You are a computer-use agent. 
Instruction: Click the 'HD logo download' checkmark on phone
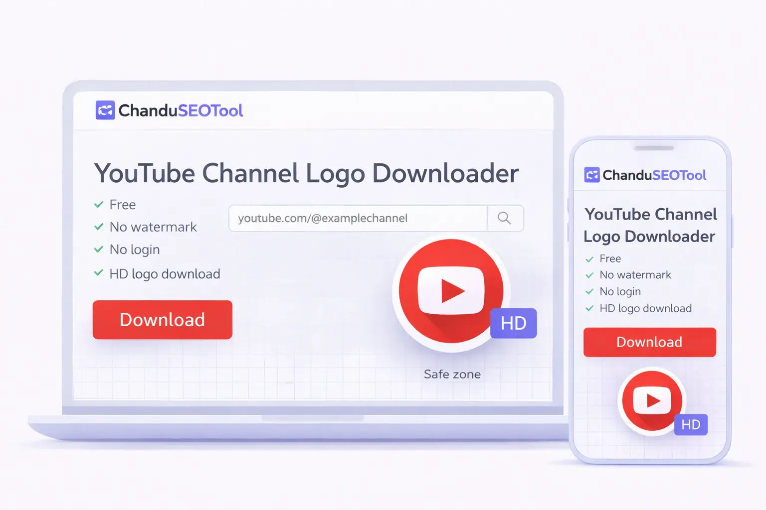click(x=589, y=308)
